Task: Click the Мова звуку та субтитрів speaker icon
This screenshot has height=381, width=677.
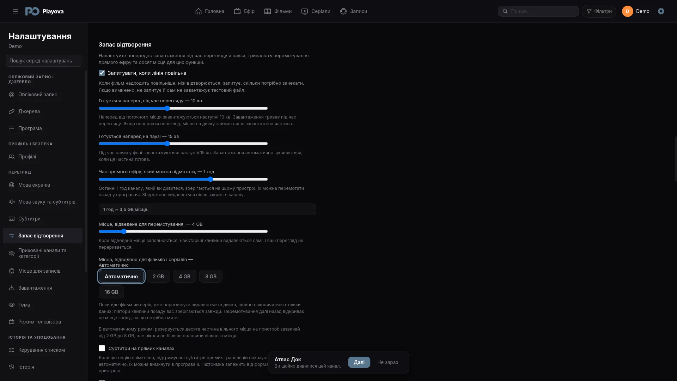Action: 12,202
